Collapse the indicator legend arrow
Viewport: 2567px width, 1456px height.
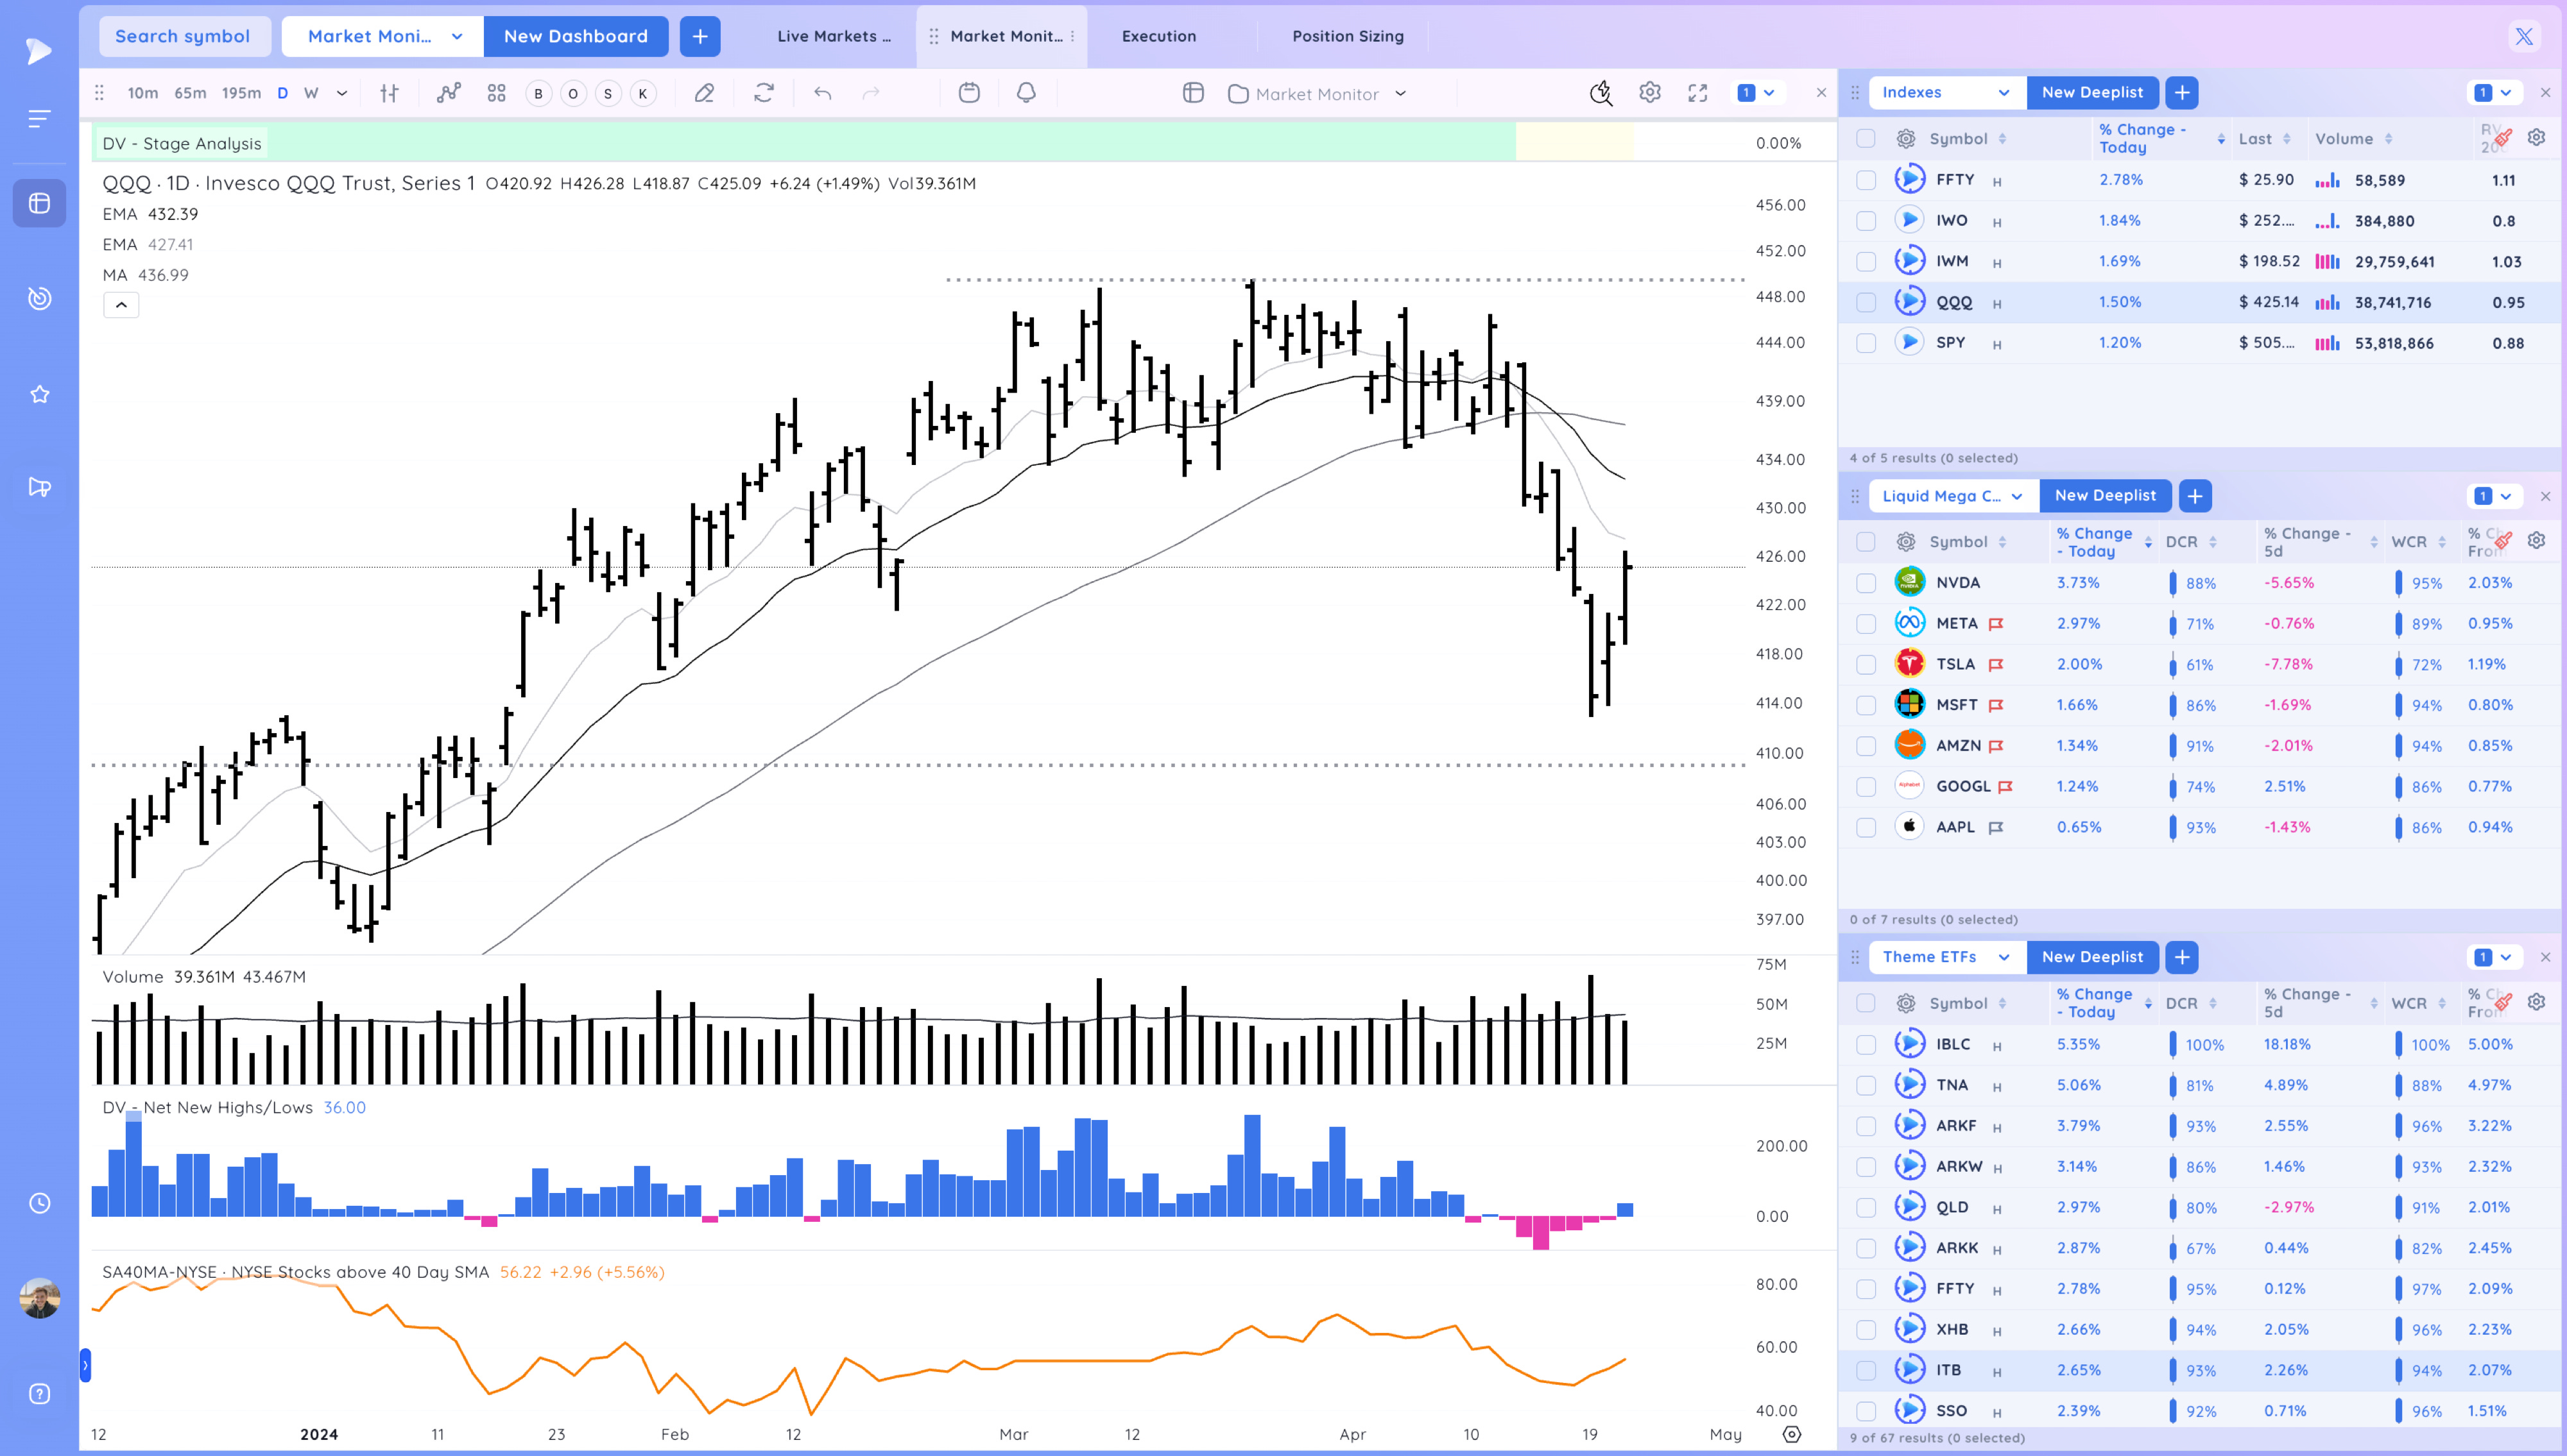coord(121,305)
